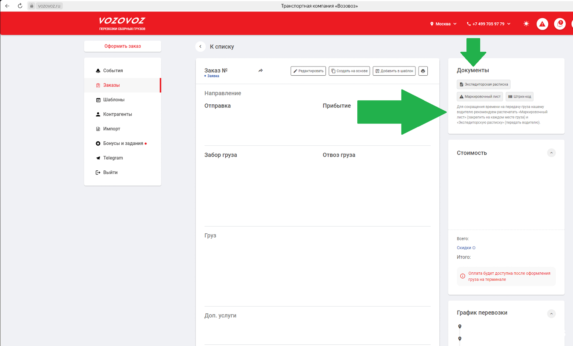Open the warning alert icon in header

542,24
